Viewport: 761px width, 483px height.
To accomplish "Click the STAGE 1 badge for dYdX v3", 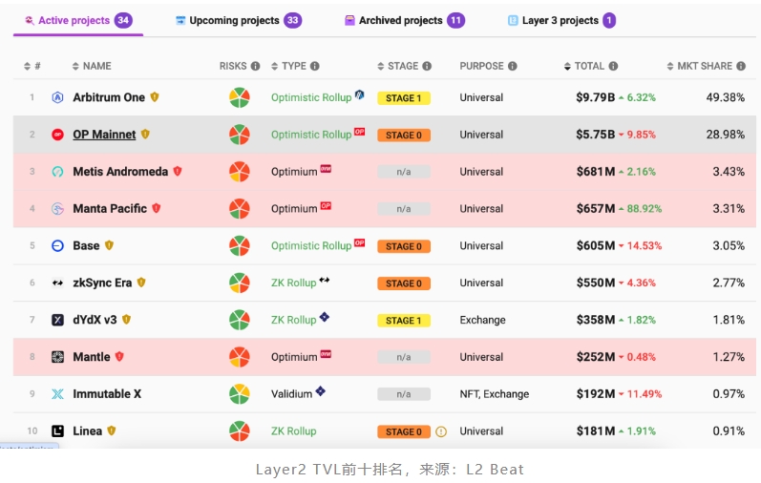I will click(x=404, y=321).
